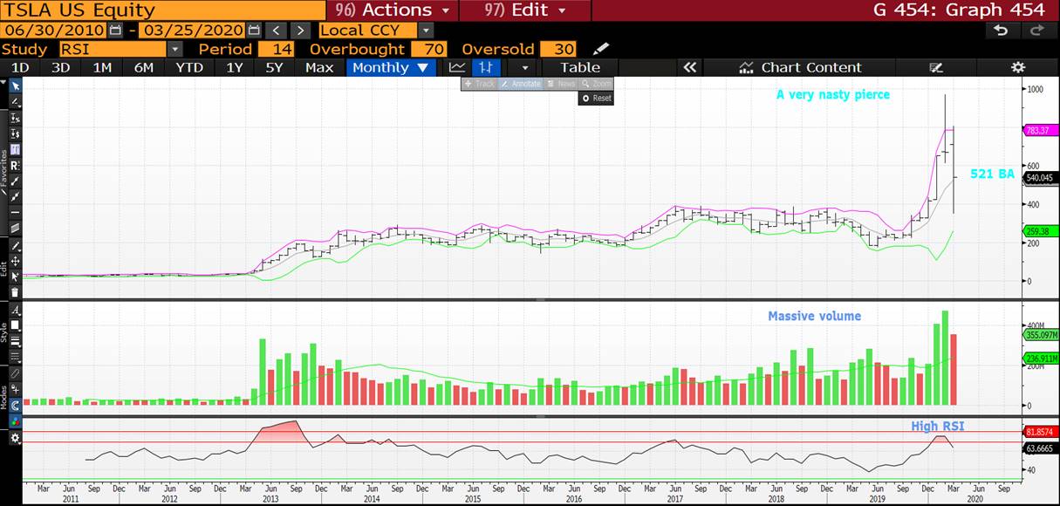The width and height of the screenshot is (1060, 506).
Task: Select the 1M range tab
Action: coord(102,67)
